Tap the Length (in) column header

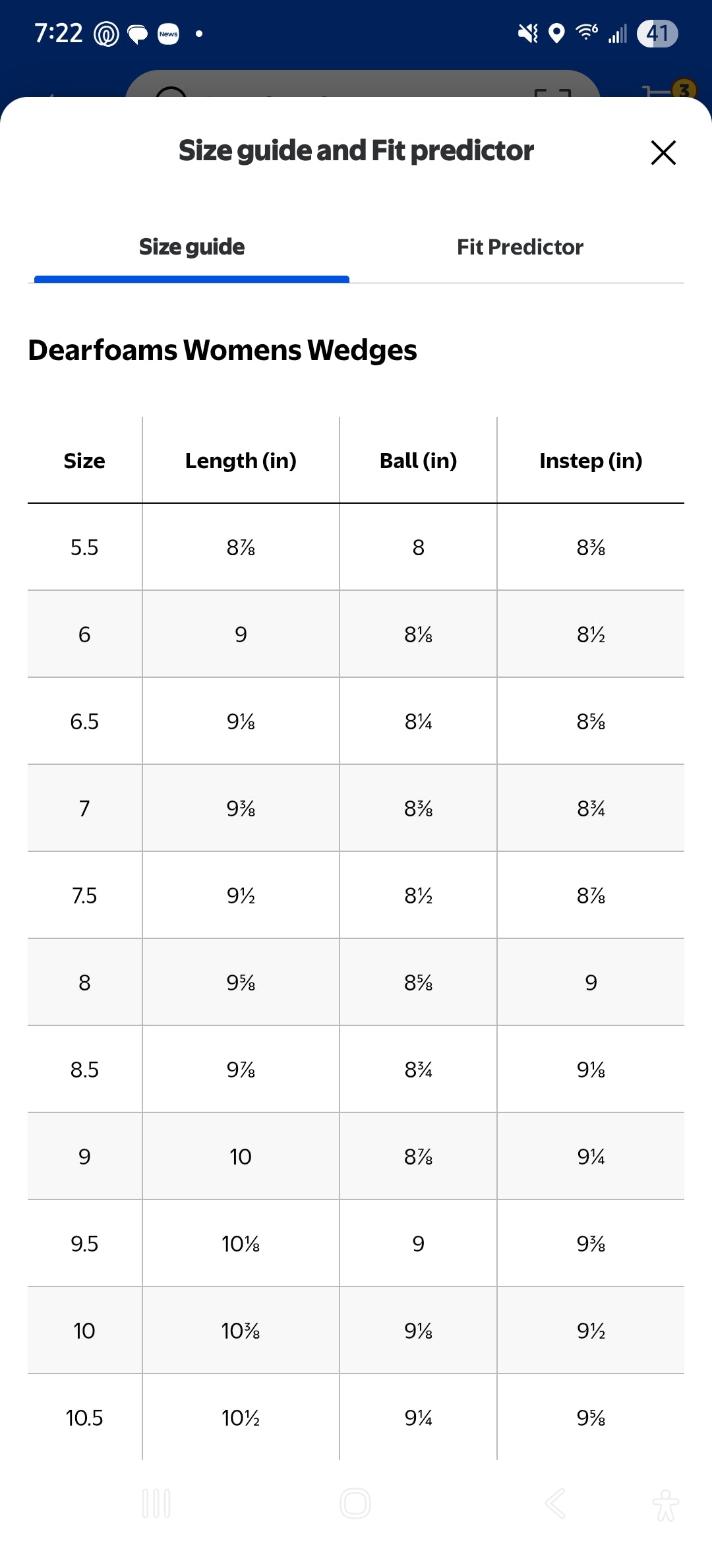[241, 461]
